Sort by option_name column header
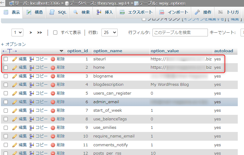The image size is (244, 155). coord(108,51)
